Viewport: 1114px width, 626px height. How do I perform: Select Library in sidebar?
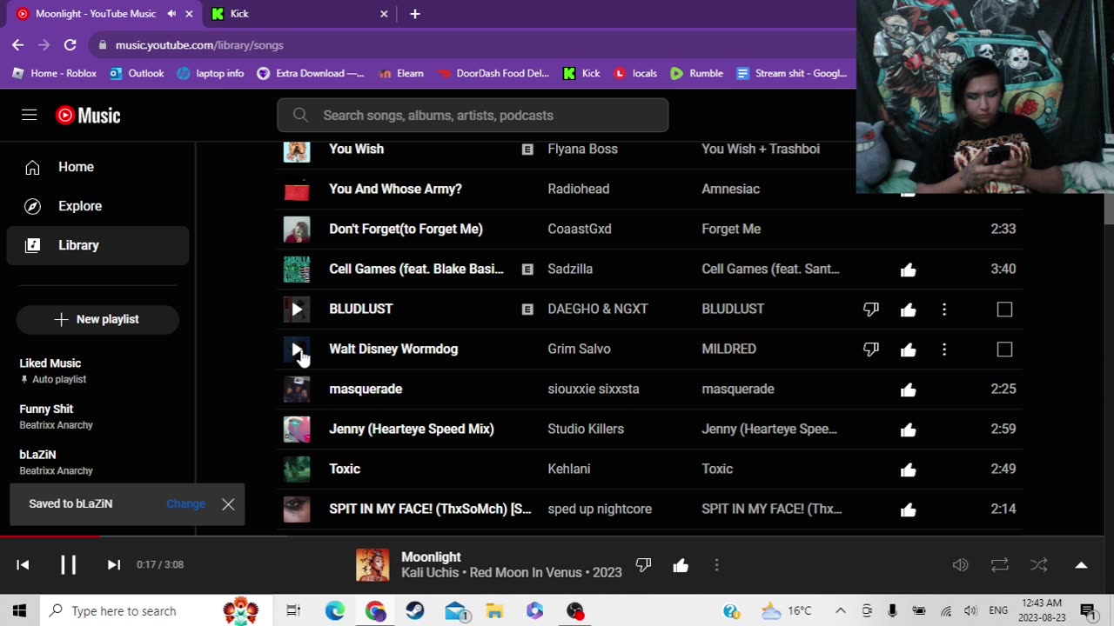(x=97, y=245)
